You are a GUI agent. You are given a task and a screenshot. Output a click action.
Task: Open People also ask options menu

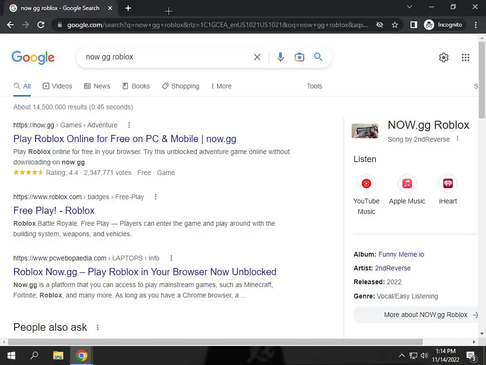point(98,327)
